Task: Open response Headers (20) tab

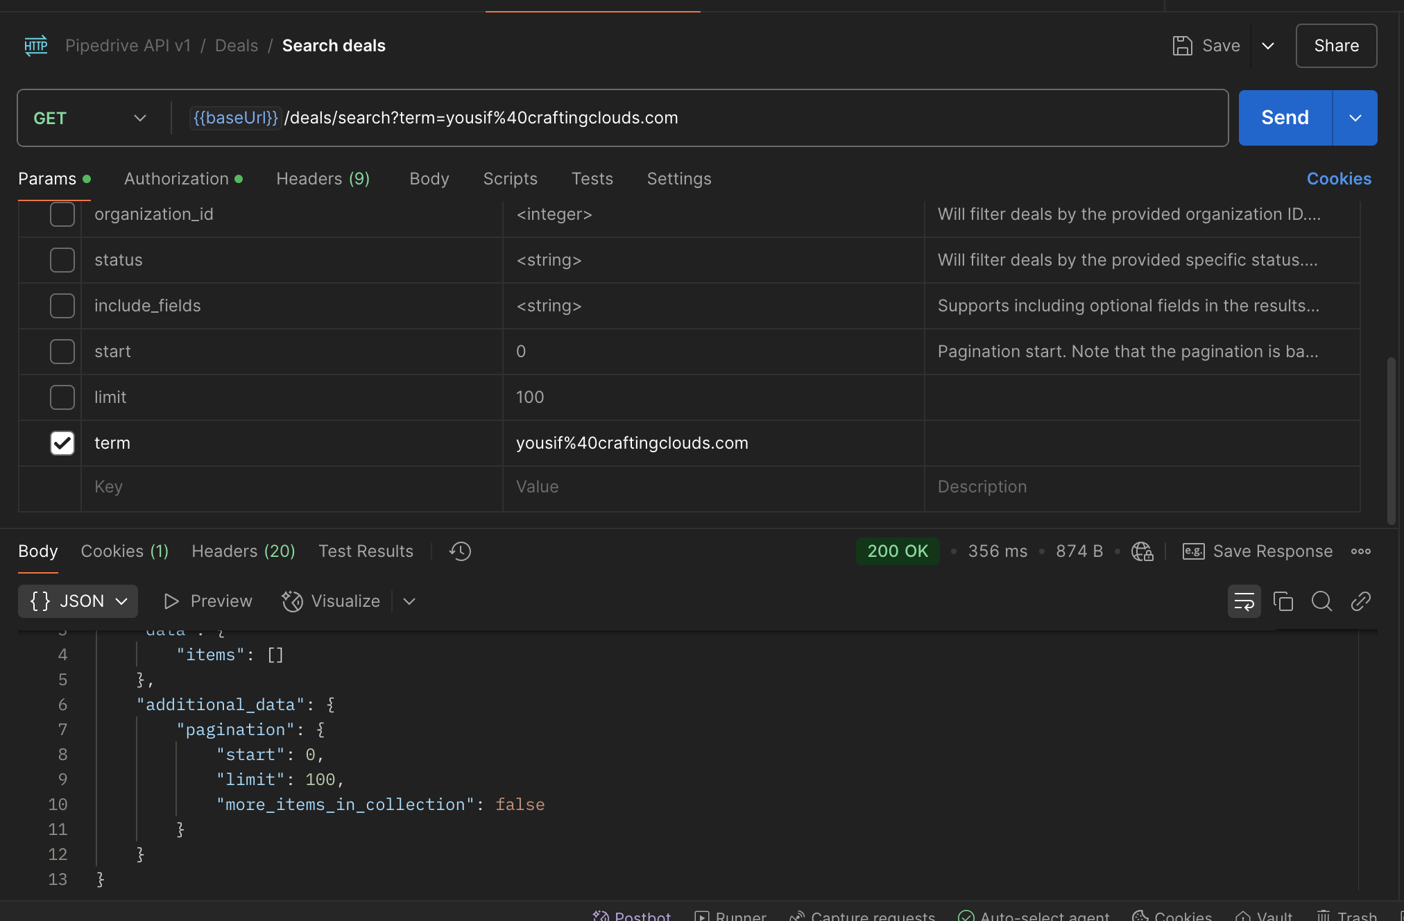Action: pos(243,551)
